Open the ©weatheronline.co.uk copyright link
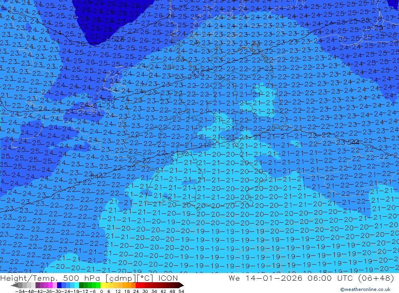Viewport: 399px width, 293px height. (x=365, y=289)
